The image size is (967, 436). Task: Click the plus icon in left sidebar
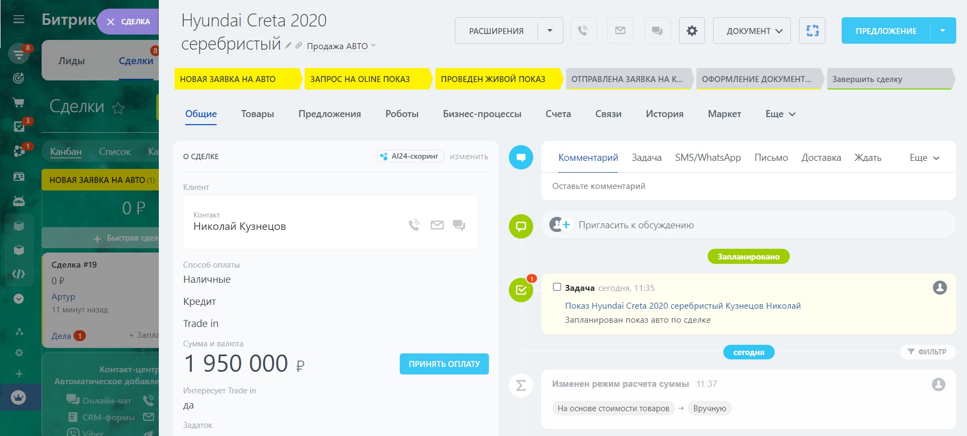19,373
